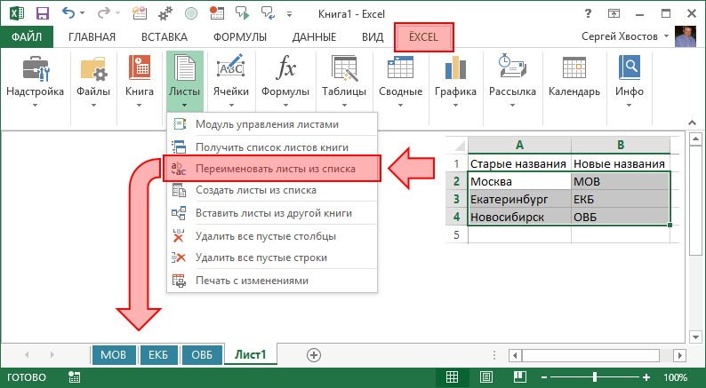Click the Save icon in quick access toolbar
This screenshot has width=706, height=388.
click(43, 13)
